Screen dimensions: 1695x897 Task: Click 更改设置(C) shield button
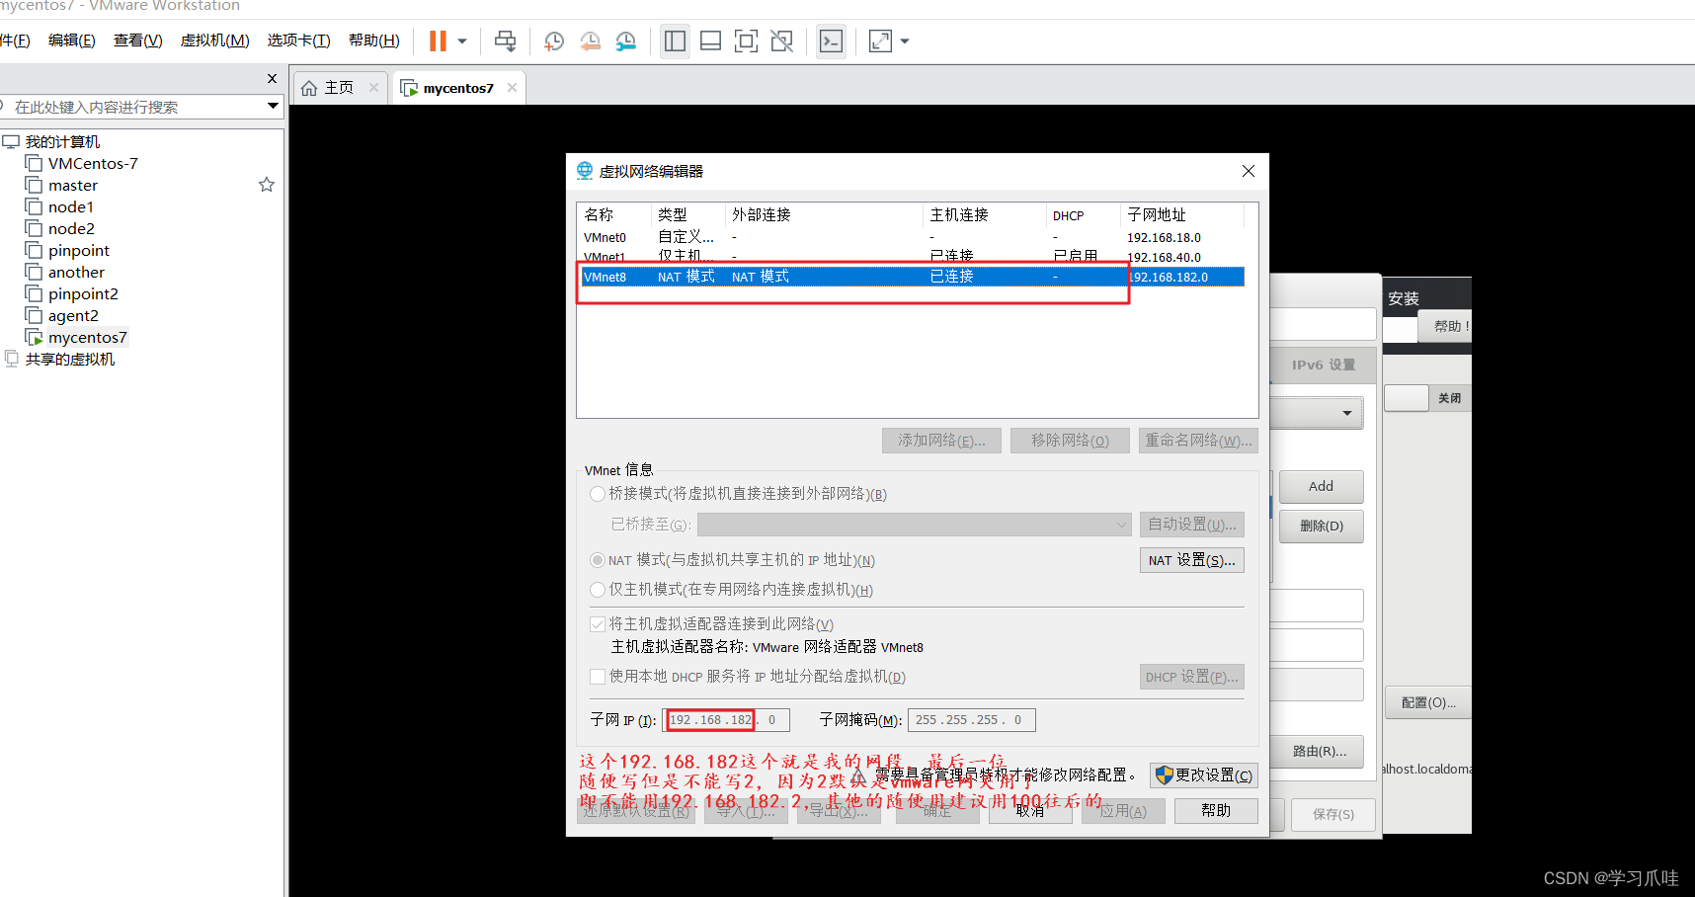(1204, 775)
